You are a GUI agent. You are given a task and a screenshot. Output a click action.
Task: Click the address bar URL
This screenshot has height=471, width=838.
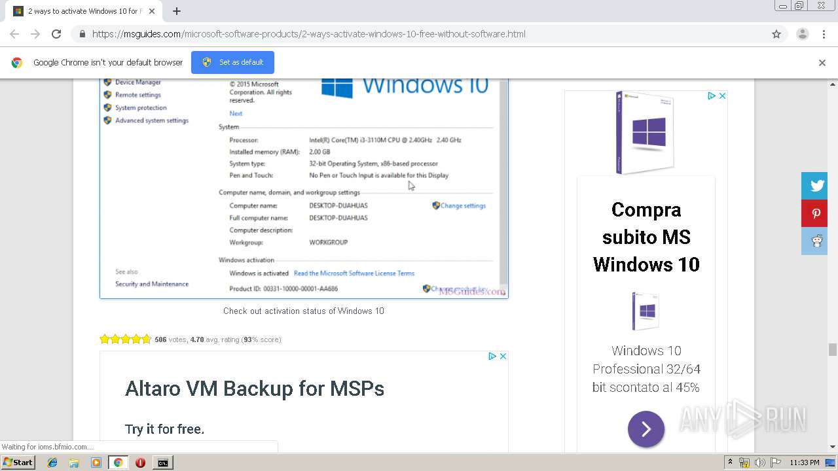[x=308, y=34]
